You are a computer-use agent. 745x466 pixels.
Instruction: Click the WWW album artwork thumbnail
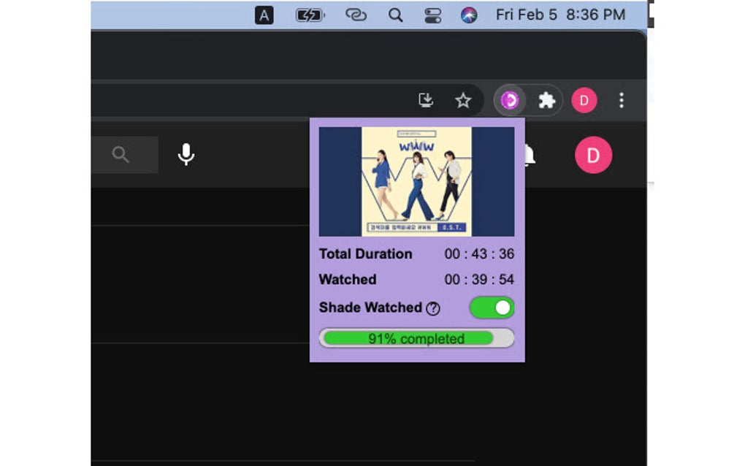416,180
